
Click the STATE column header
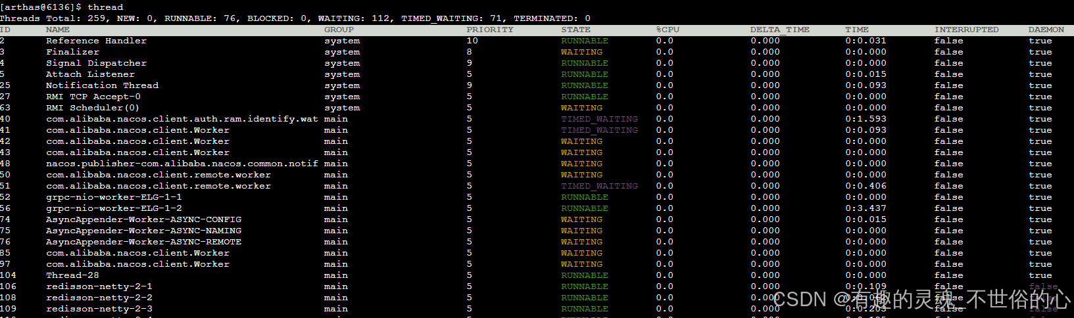575,30
